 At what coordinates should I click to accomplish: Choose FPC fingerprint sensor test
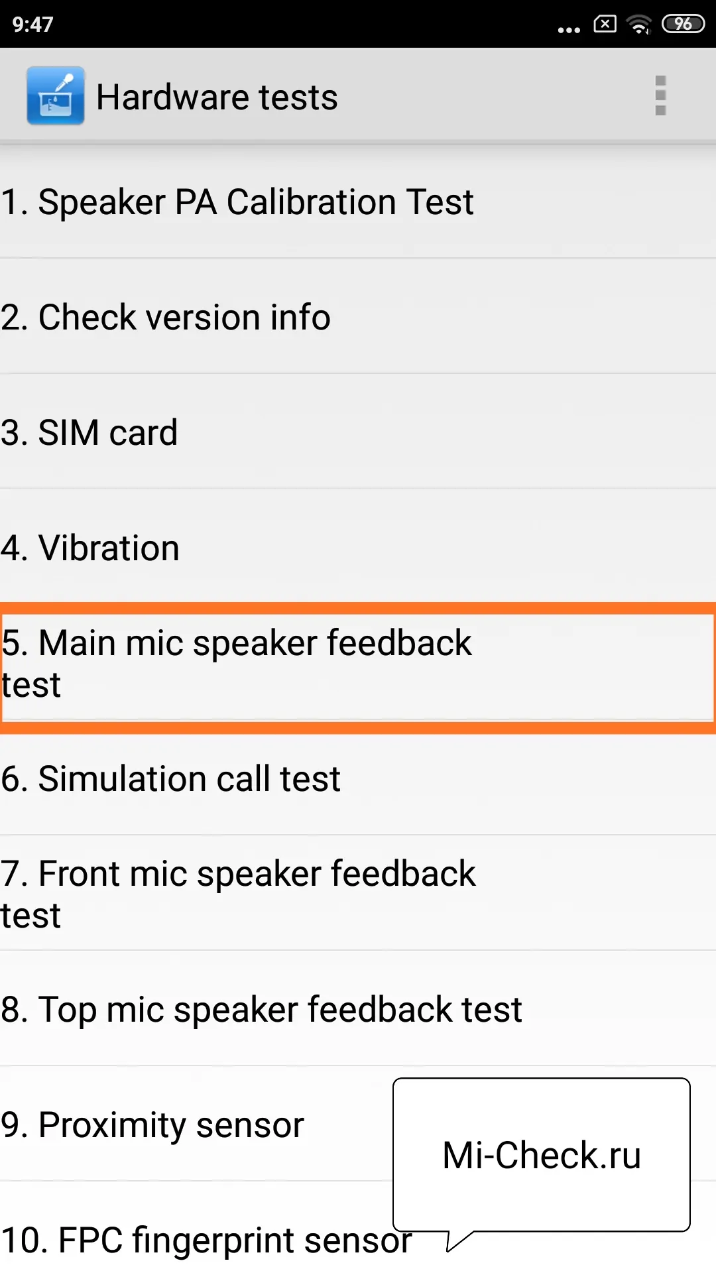[x=199, y=1240]
